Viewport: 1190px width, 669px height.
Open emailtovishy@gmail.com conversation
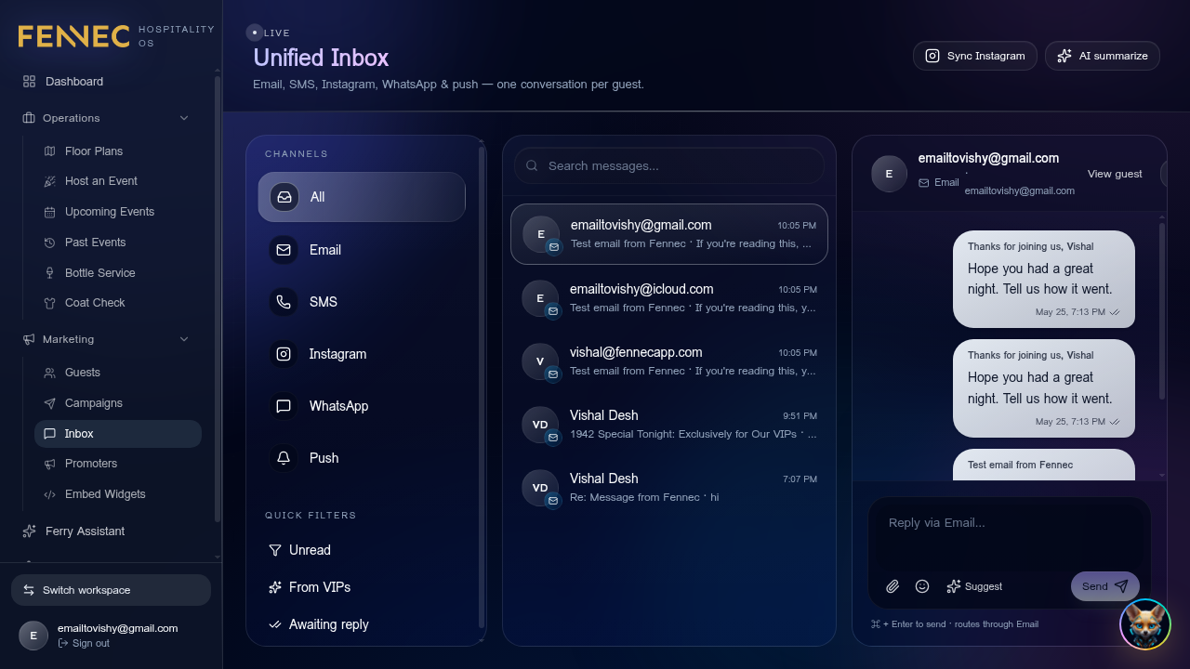click(668, 234)
